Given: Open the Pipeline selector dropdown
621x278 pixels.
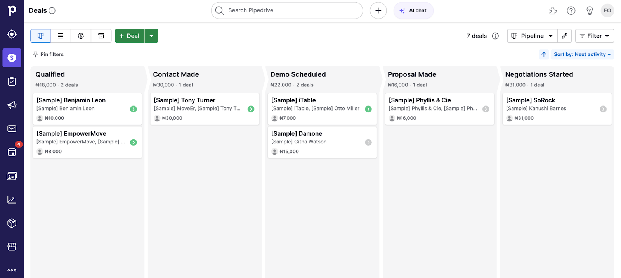Looking at the screenshot, I should [532, 36].
